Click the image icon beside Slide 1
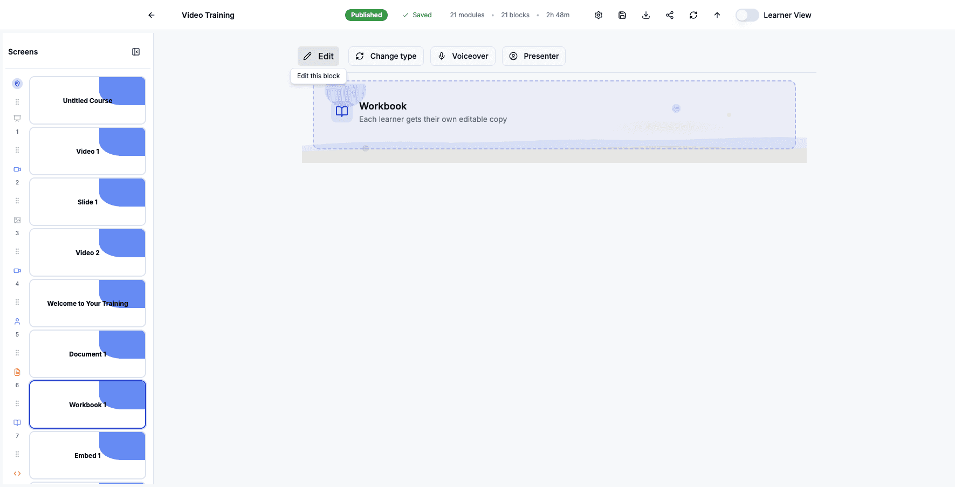 (17, 220)
